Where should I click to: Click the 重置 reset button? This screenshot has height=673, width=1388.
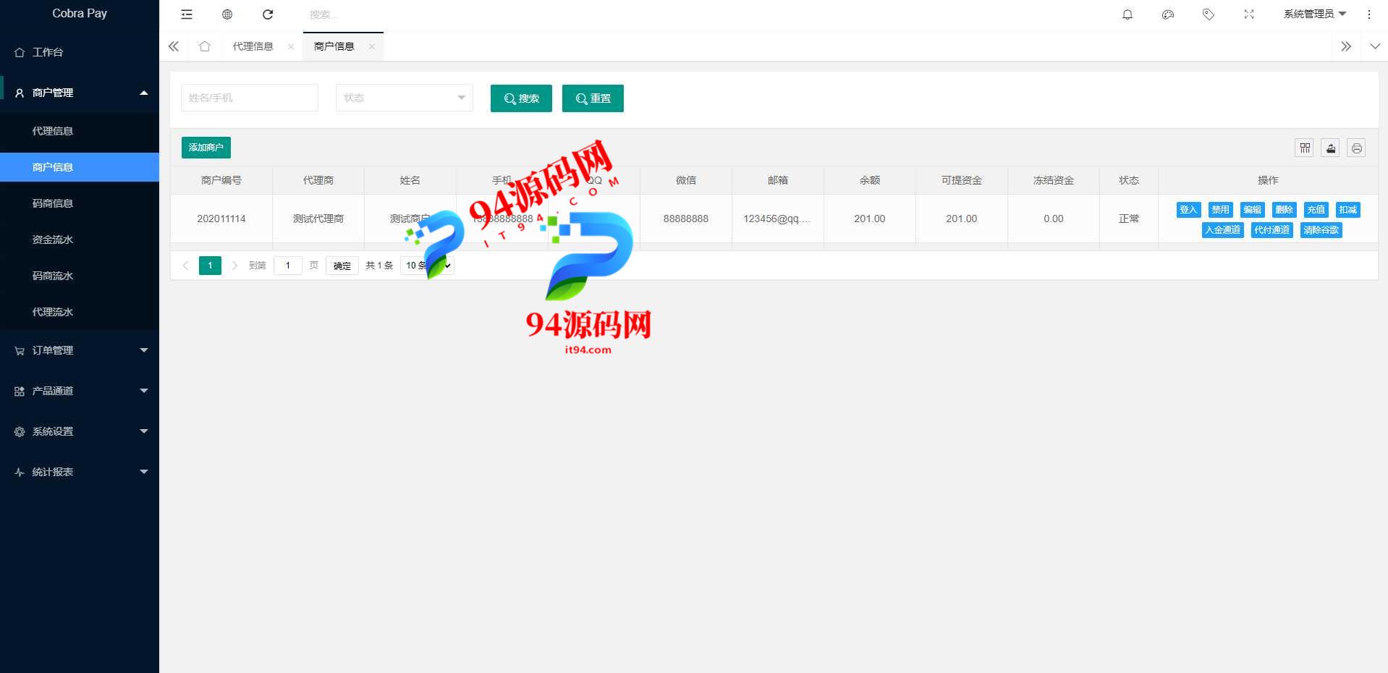click(593, 98)
